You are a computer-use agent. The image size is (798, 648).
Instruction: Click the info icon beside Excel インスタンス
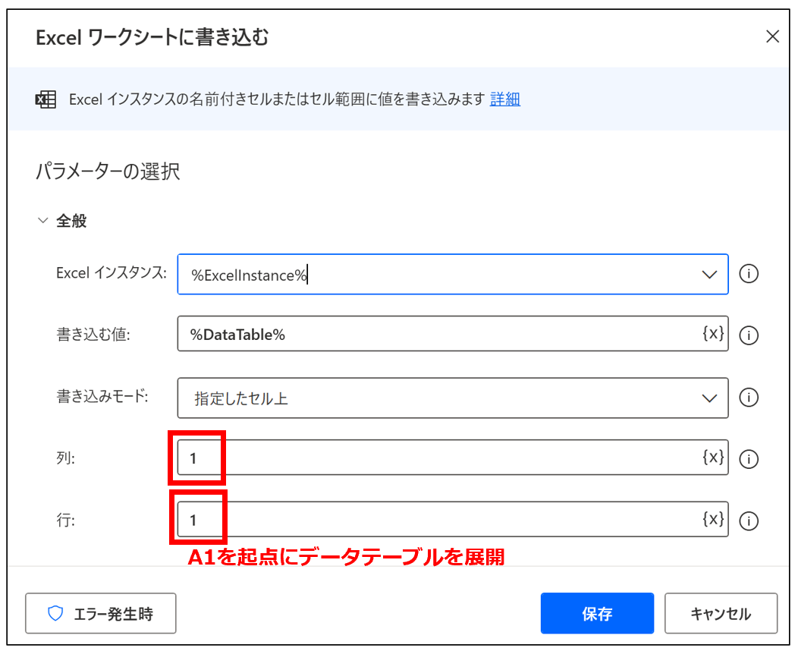(x=749, y=274)
